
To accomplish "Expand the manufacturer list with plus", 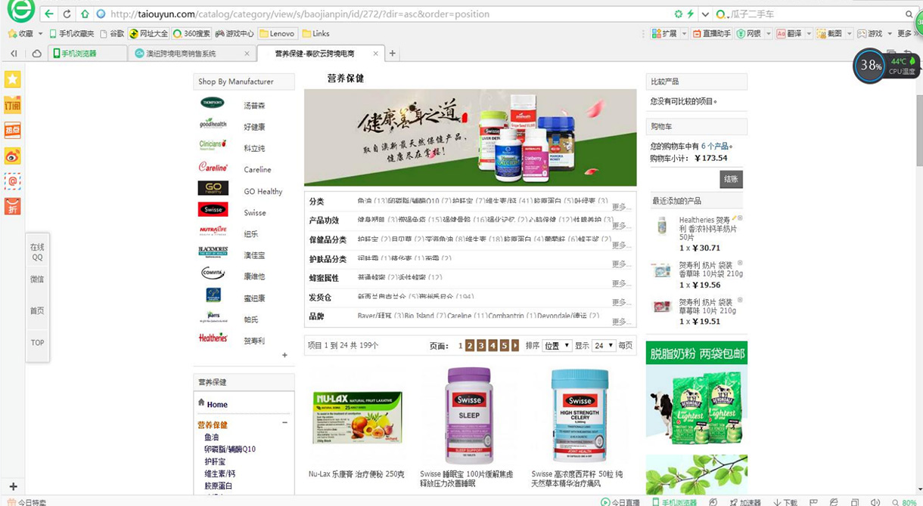I will 284,355.
